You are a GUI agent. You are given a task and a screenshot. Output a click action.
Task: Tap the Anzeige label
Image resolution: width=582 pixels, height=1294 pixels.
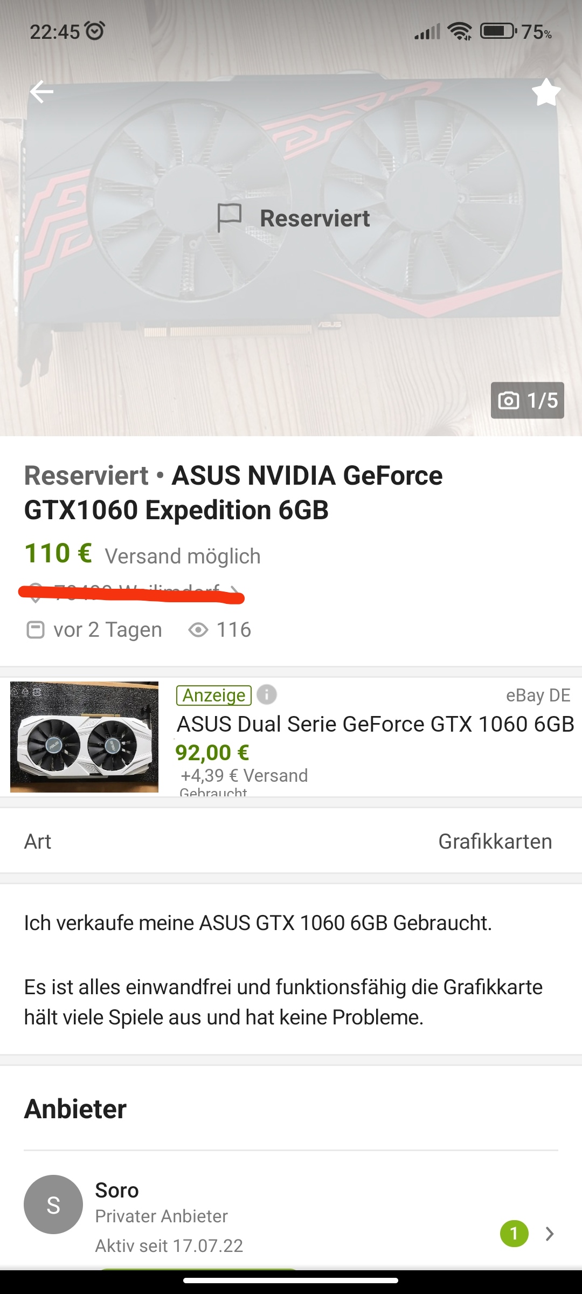214,695
